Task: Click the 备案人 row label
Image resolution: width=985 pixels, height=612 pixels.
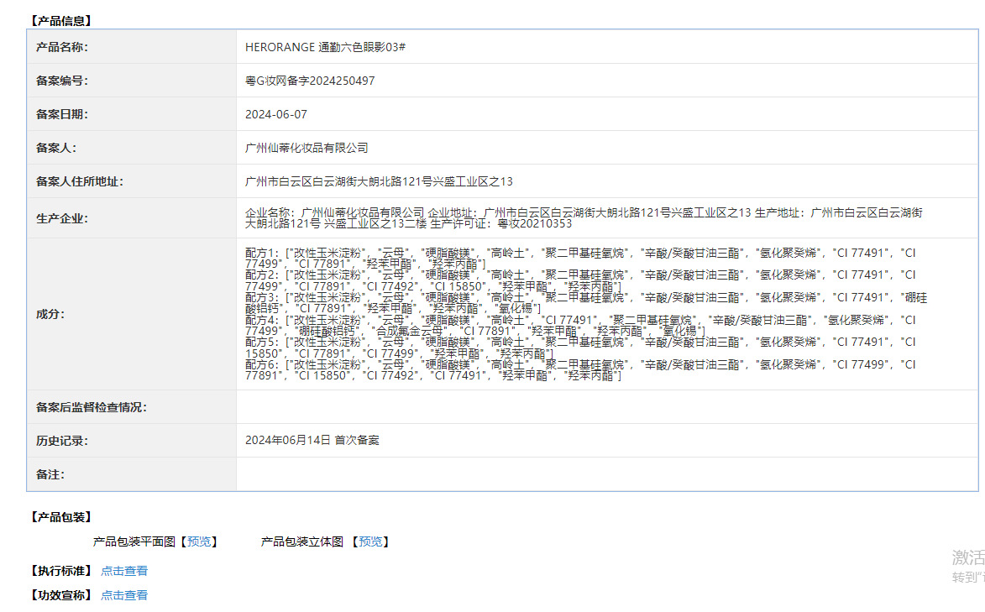Action: pos(56,148)
